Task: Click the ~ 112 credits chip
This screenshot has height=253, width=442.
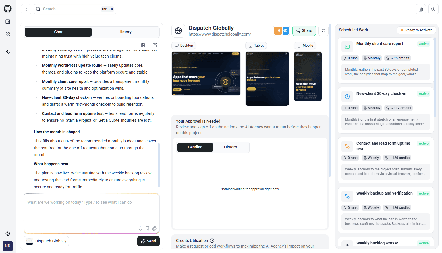Action: point(399,108)
